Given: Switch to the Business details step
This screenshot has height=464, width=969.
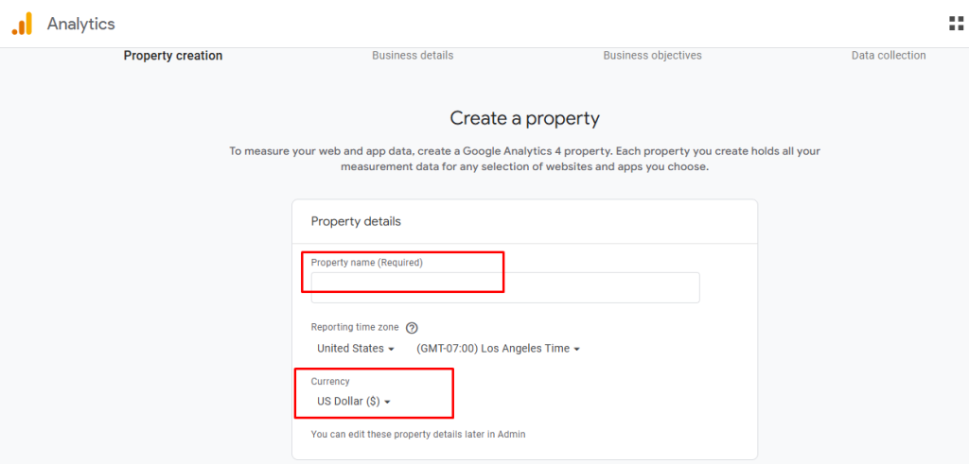Looking at the screenshot, I should [413, 56].
